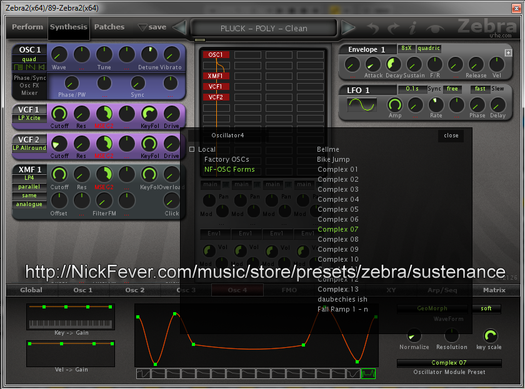Click the FilterFM knob in XMF 1
This screenshot has width=525, height=389.
[104, 201]
